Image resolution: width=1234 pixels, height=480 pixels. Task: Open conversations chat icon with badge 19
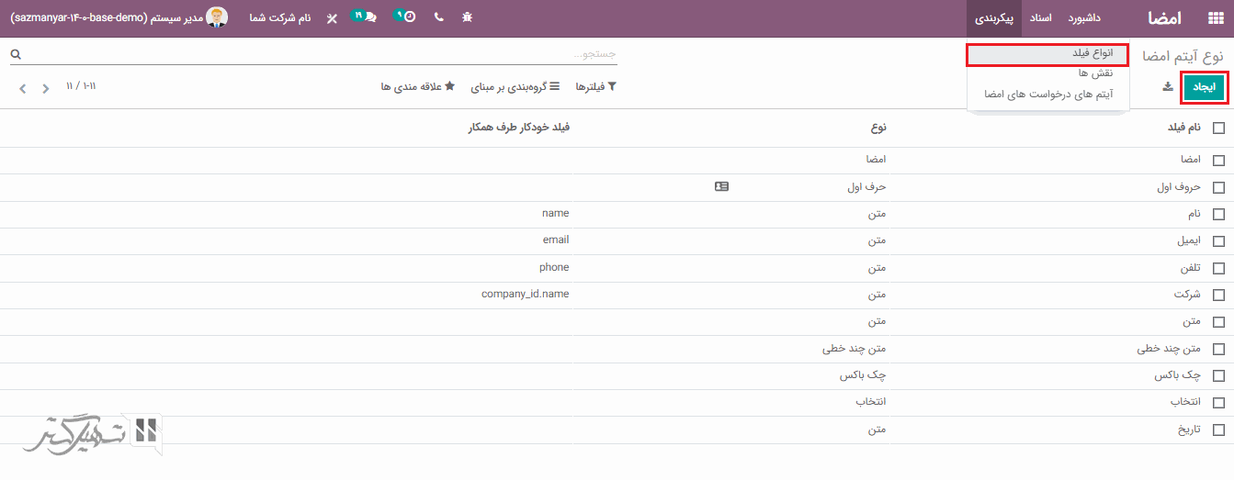(365, 17)
